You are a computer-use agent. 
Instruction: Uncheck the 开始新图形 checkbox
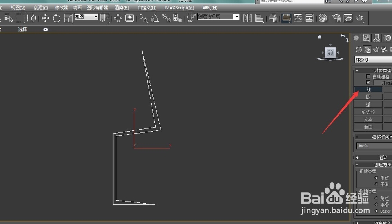[368, 82]
